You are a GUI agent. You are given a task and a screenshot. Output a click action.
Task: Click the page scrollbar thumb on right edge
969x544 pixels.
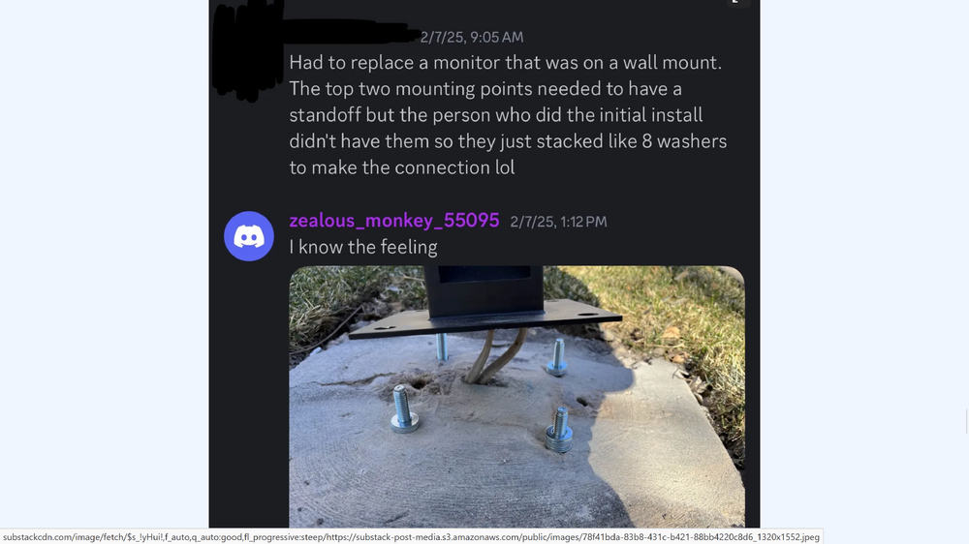[966, 421]
